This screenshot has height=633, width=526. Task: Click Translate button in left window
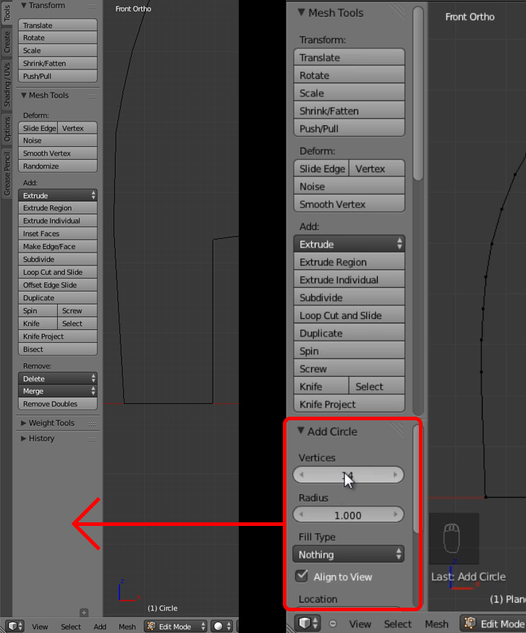pos(58,25)
